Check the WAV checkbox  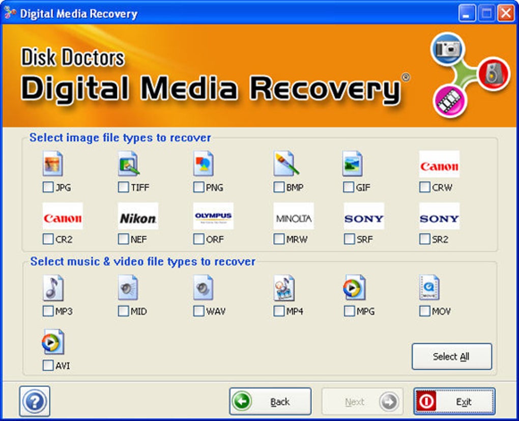click(x=198, y=311)
